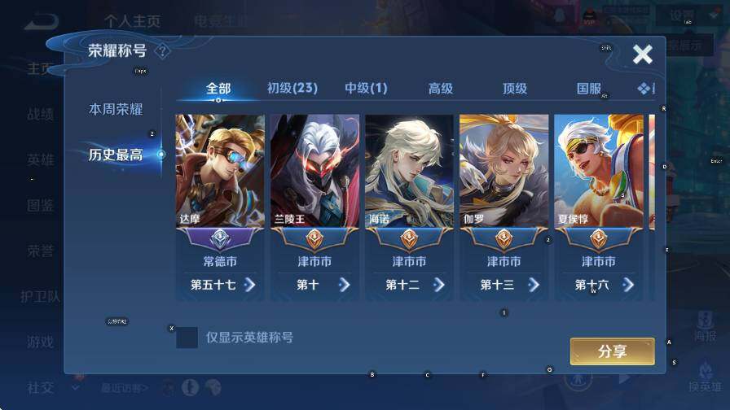Close the honor title dialog with X

pyautogui.click(x=643, y=55)
